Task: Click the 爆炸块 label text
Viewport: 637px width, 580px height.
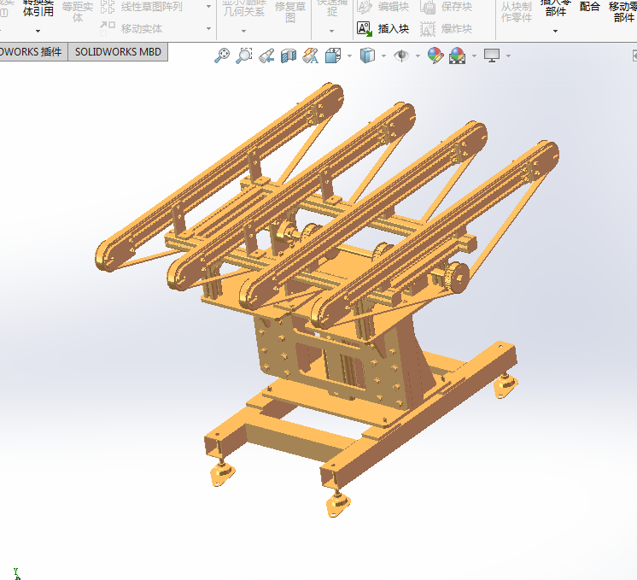Action: pyautogui.click(x=457, y=29)
